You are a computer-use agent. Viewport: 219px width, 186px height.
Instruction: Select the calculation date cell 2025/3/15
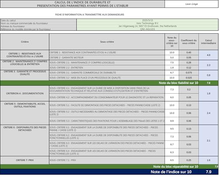click(148, 21)
